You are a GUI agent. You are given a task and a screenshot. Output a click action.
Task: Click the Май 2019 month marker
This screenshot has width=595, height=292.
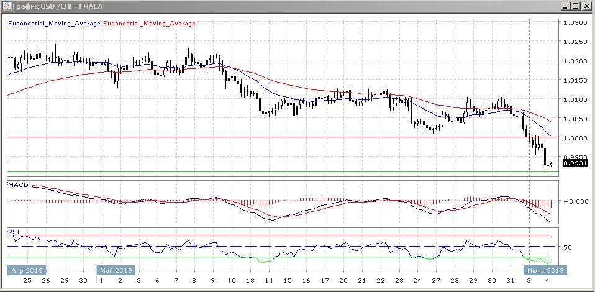116,270
